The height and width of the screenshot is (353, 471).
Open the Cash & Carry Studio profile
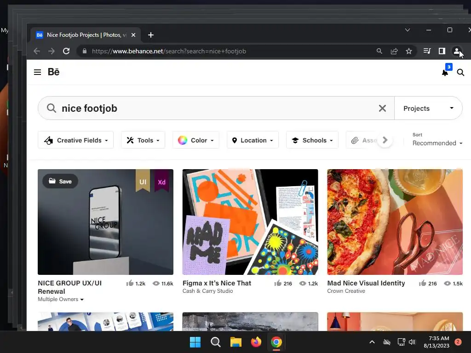[x=208, y=291]
